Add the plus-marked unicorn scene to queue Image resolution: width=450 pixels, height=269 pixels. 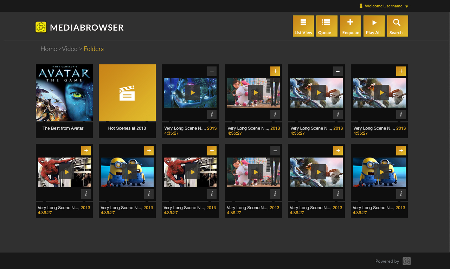point(275,71)
